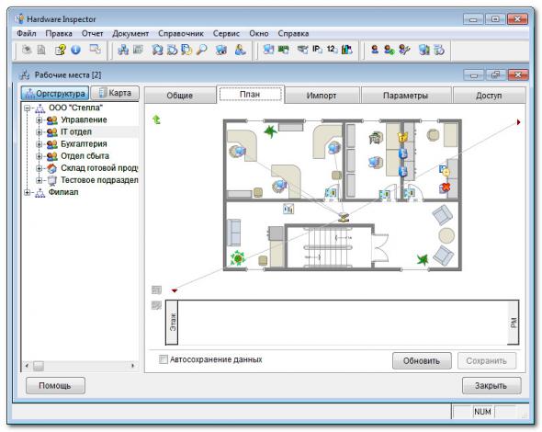Screen dimensions: 542x432
Task: Click the upper gray layout icon below plan
Action: [x=156, y=290]
